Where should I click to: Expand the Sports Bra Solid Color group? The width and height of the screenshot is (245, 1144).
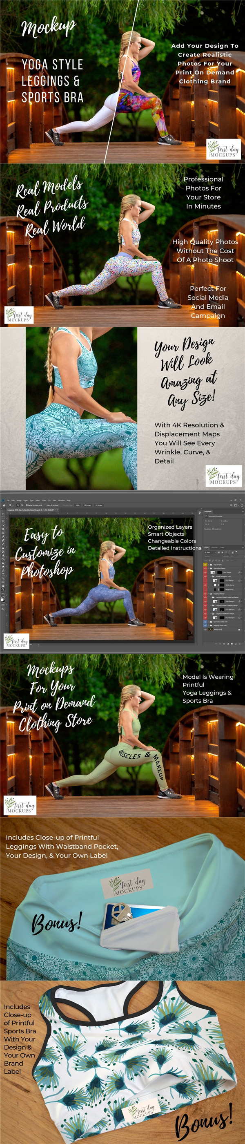(208, 621)
